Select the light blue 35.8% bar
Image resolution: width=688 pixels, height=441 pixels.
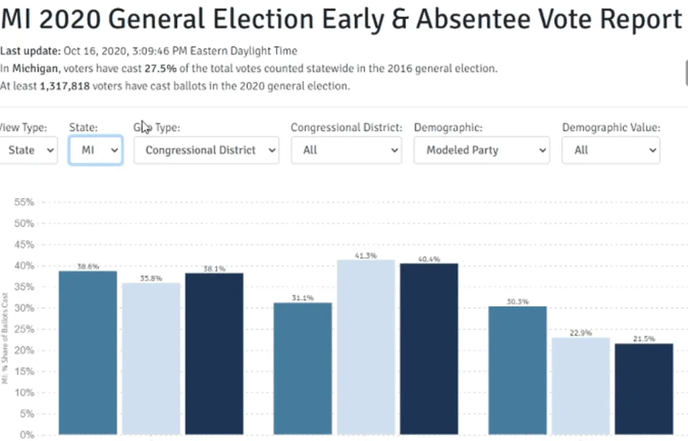(151, 357)
